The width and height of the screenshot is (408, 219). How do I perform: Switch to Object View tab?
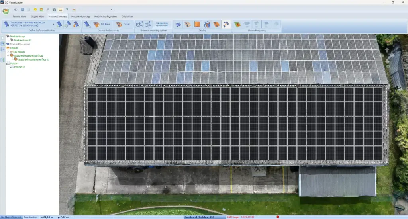click(37, 16)
